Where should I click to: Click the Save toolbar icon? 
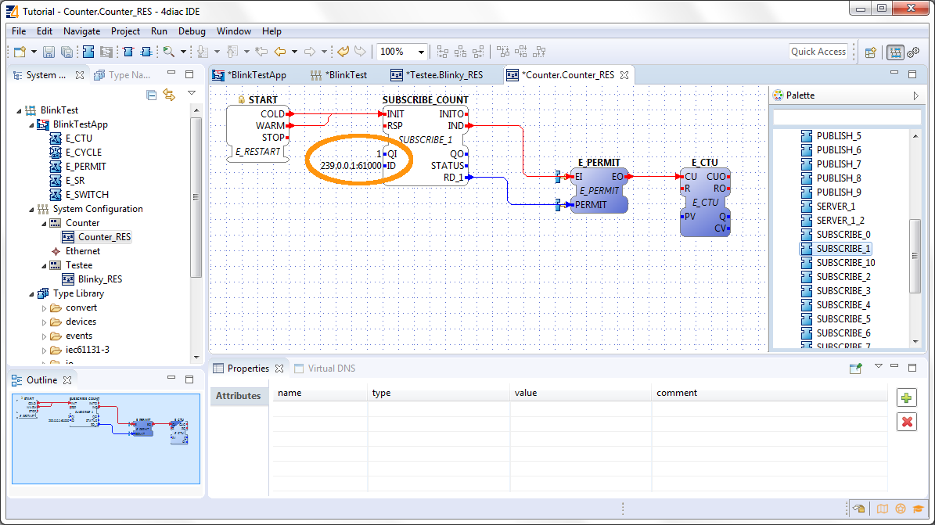click(x=48, y=52)
